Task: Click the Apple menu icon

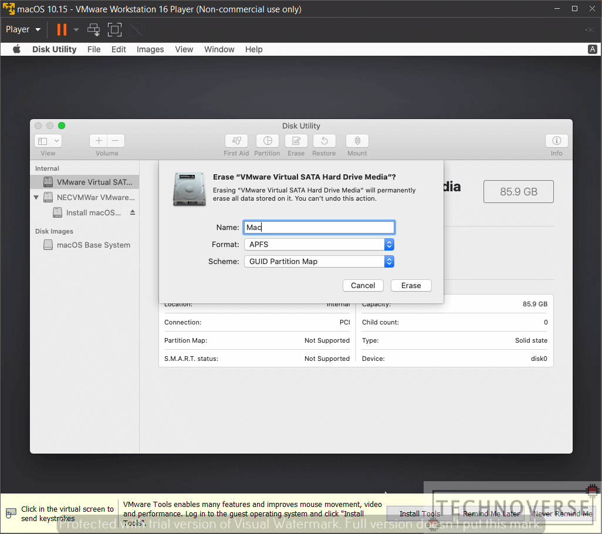Action: [16, 49]
